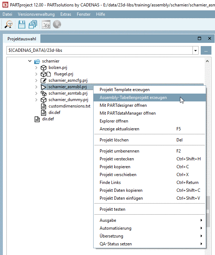Click the cube icon of bolzen.prj
Viewport: 215px width, 255px height.
coord(44,67)
